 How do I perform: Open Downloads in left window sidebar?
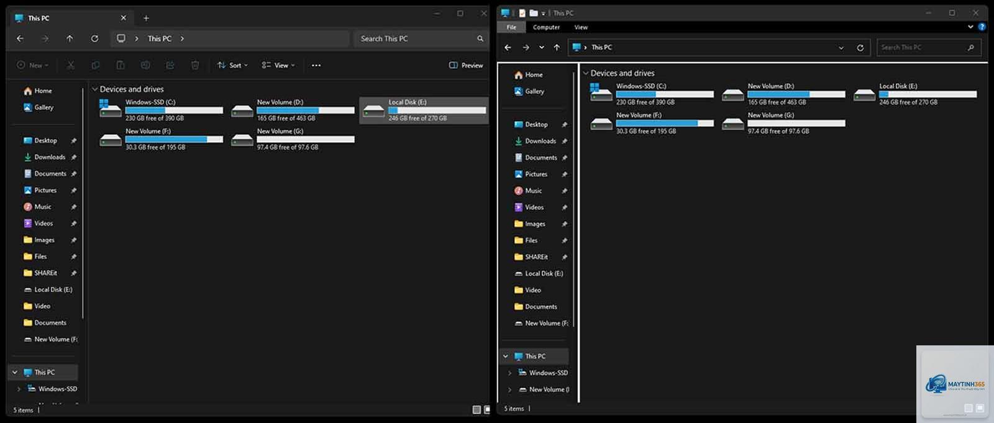click(45, 157)
